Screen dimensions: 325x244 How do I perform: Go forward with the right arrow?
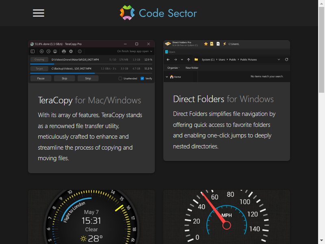pyautogui.click(x=175, y=59)
